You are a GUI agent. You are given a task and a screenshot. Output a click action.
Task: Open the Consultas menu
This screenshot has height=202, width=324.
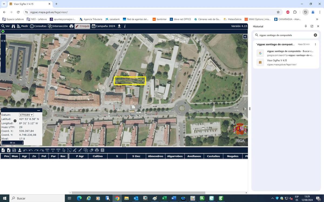point(38,26)
